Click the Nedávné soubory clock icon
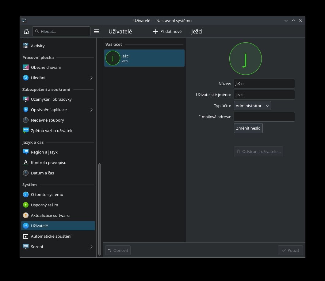The height and width of the screenshot is (281, 325). pos(26,120)
